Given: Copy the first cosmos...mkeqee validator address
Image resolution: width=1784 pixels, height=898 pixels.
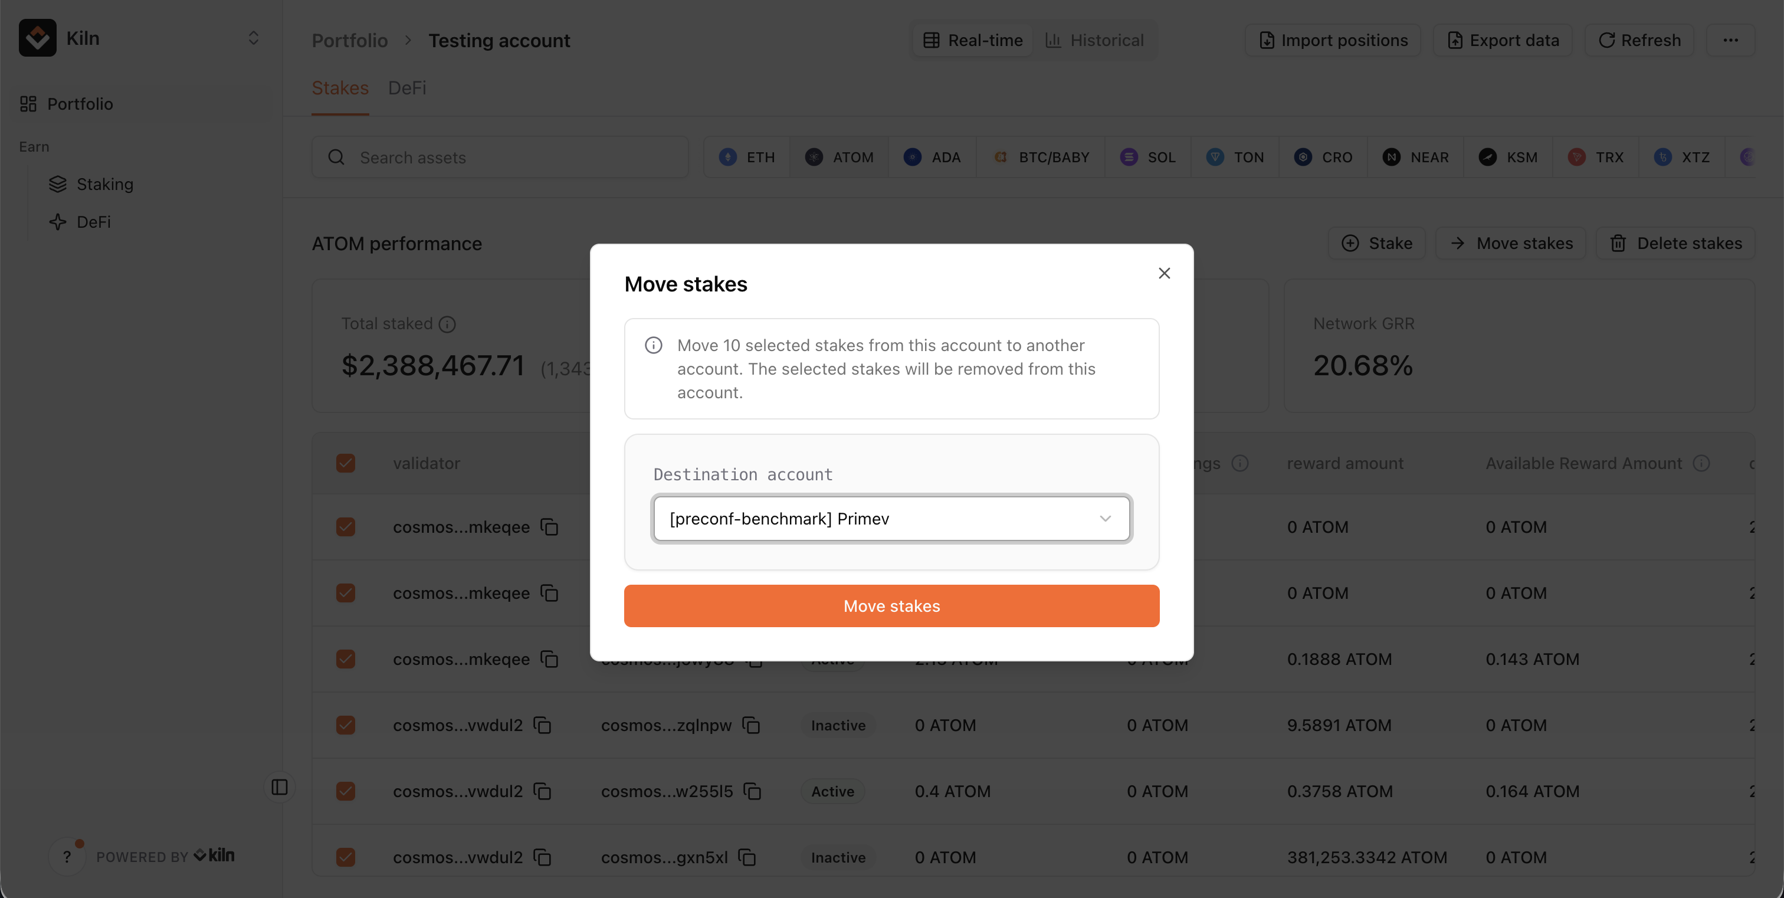Looking at the screenshot, I should click(x=550, y=527).
